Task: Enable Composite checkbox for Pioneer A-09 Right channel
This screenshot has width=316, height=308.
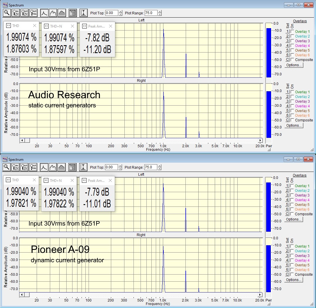Action: pyautogui.click(x=292, y=274)
